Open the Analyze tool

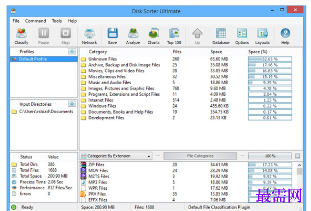(x=133, y=36)
